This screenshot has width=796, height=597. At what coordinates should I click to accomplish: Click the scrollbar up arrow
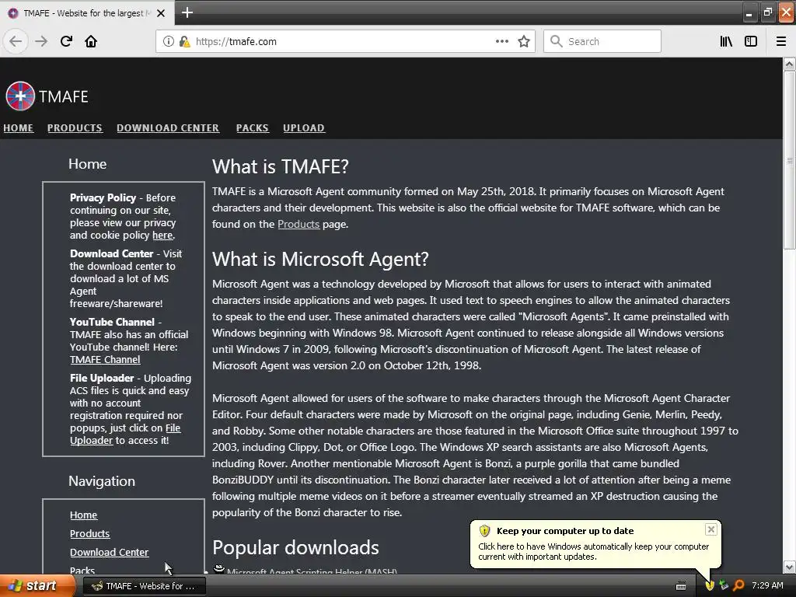point(789,64)
